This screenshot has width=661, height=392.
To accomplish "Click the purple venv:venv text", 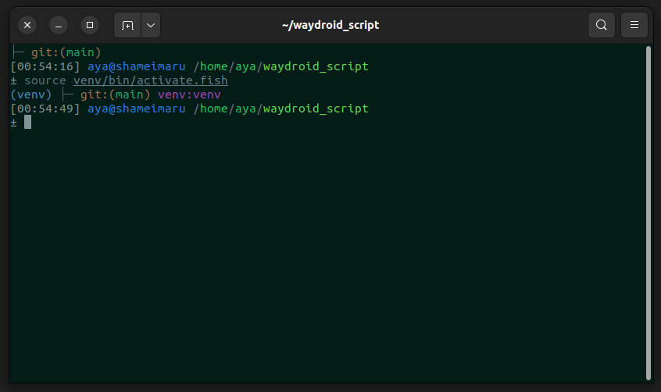I will (x=189, y=94).
